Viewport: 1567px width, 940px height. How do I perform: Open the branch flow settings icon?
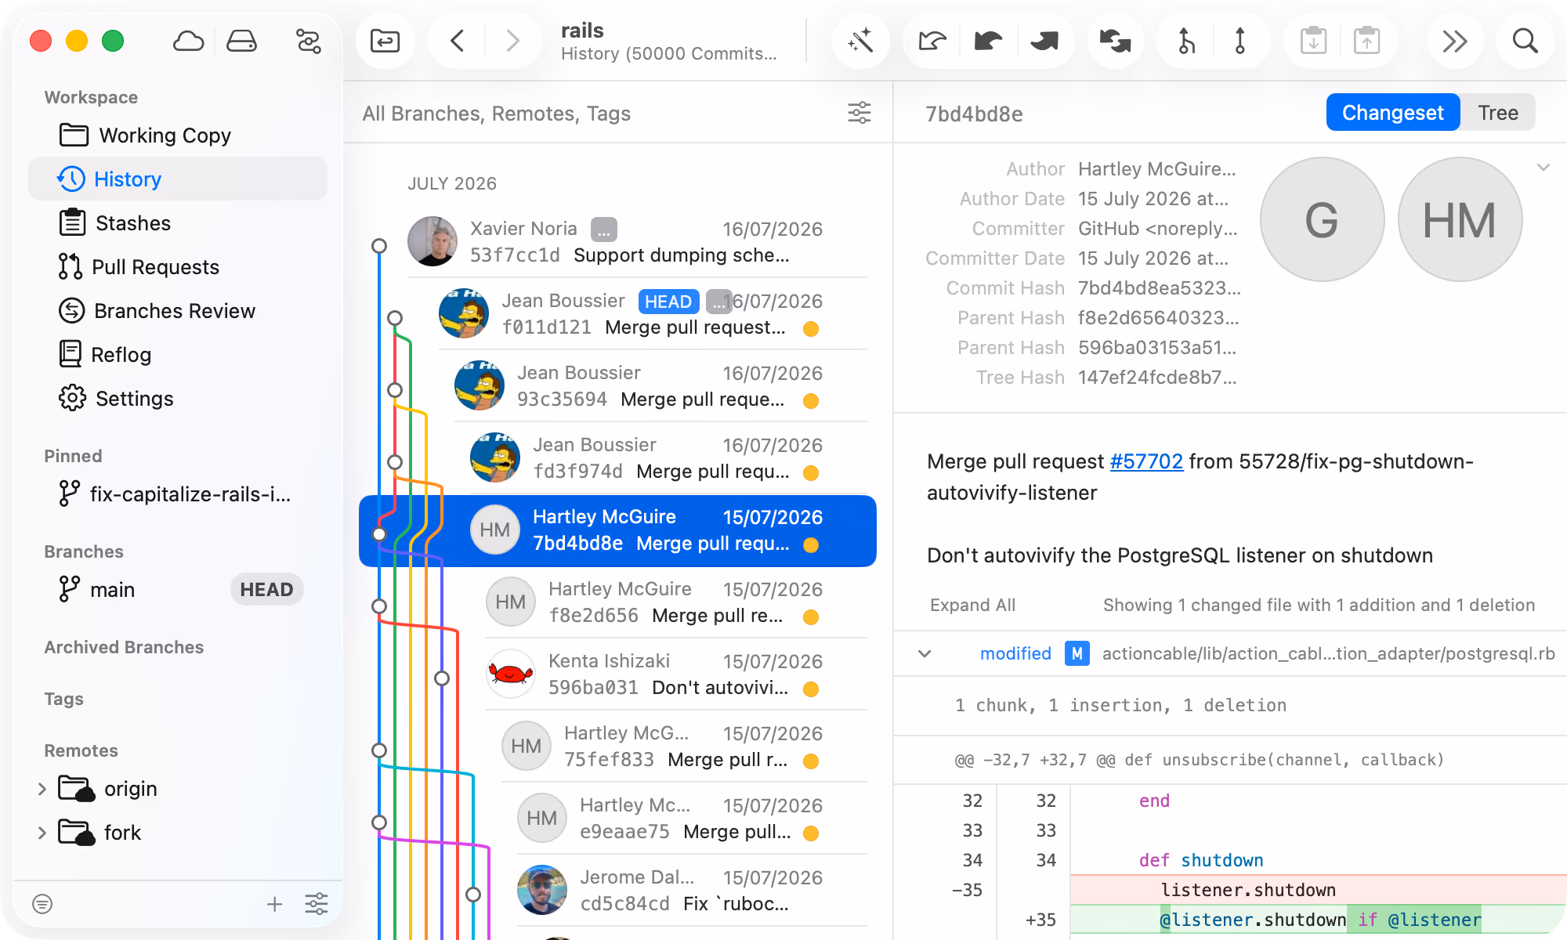(x=308, y=41)
